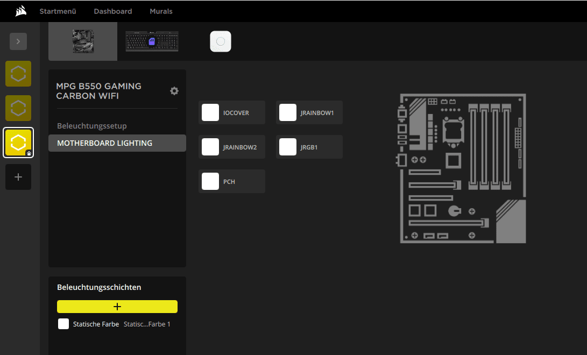Image resolution: width=587 pixels, height=355 pixels.
Task: Click the JRAINBOW2 color swatch
Action: tap(210, 147)
